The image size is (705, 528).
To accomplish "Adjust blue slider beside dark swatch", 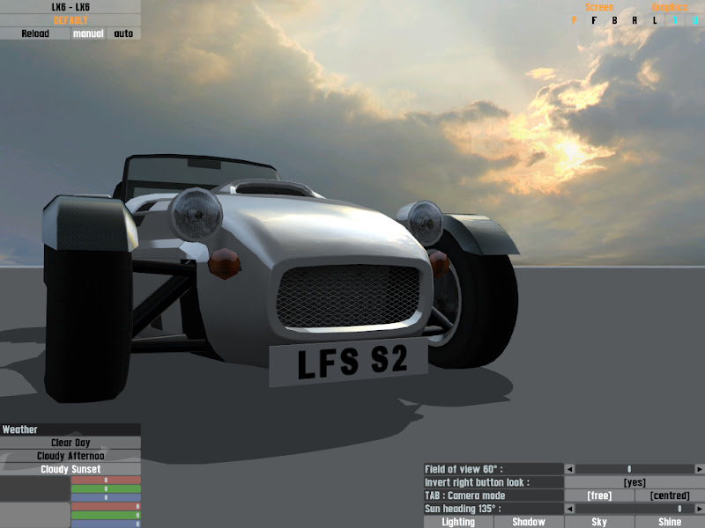I will coord(106,497).
